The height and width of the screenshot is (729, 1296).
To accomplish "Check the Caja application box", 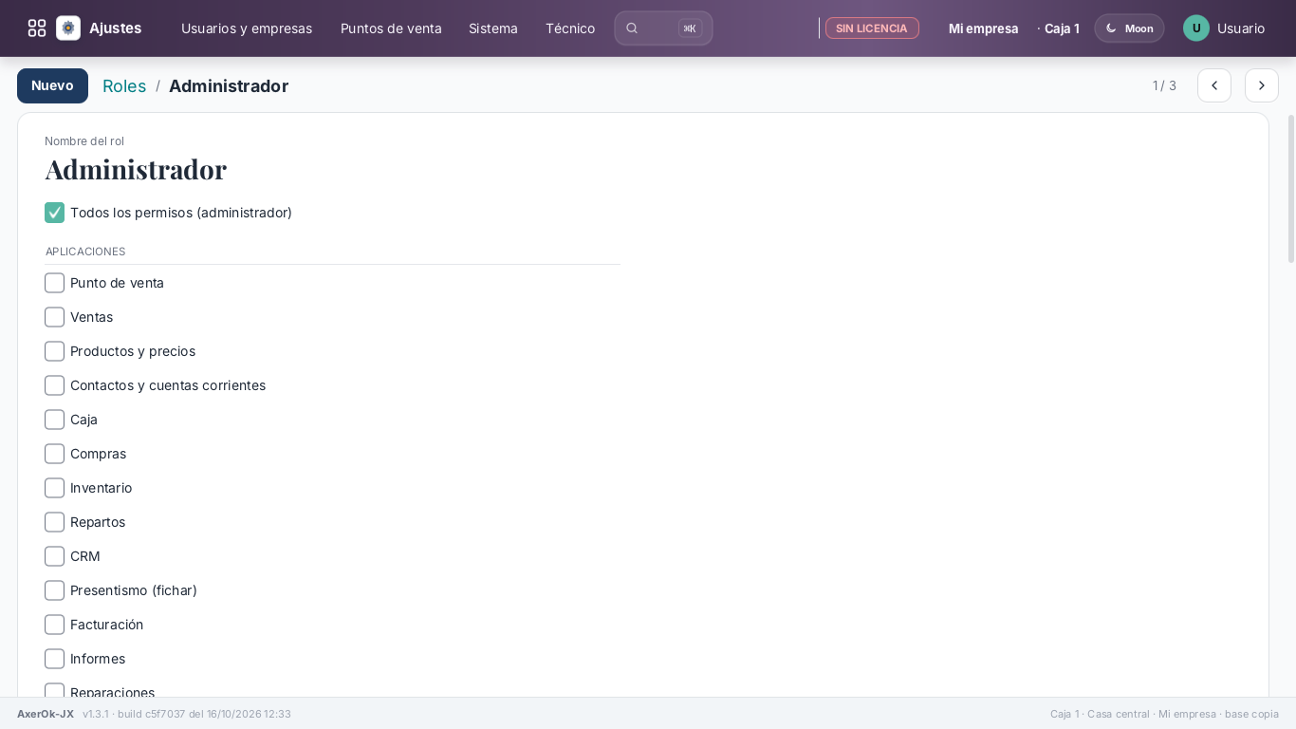I will tap(55, 420).
